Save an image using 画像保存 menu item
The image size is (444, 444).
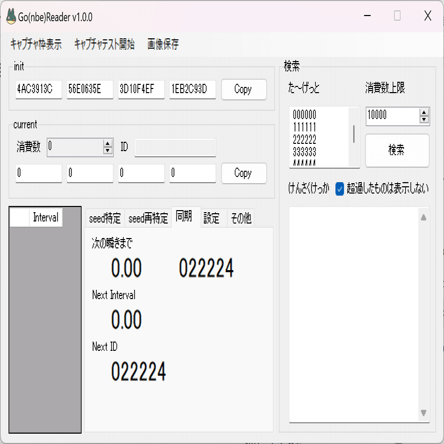coord(162,45)
